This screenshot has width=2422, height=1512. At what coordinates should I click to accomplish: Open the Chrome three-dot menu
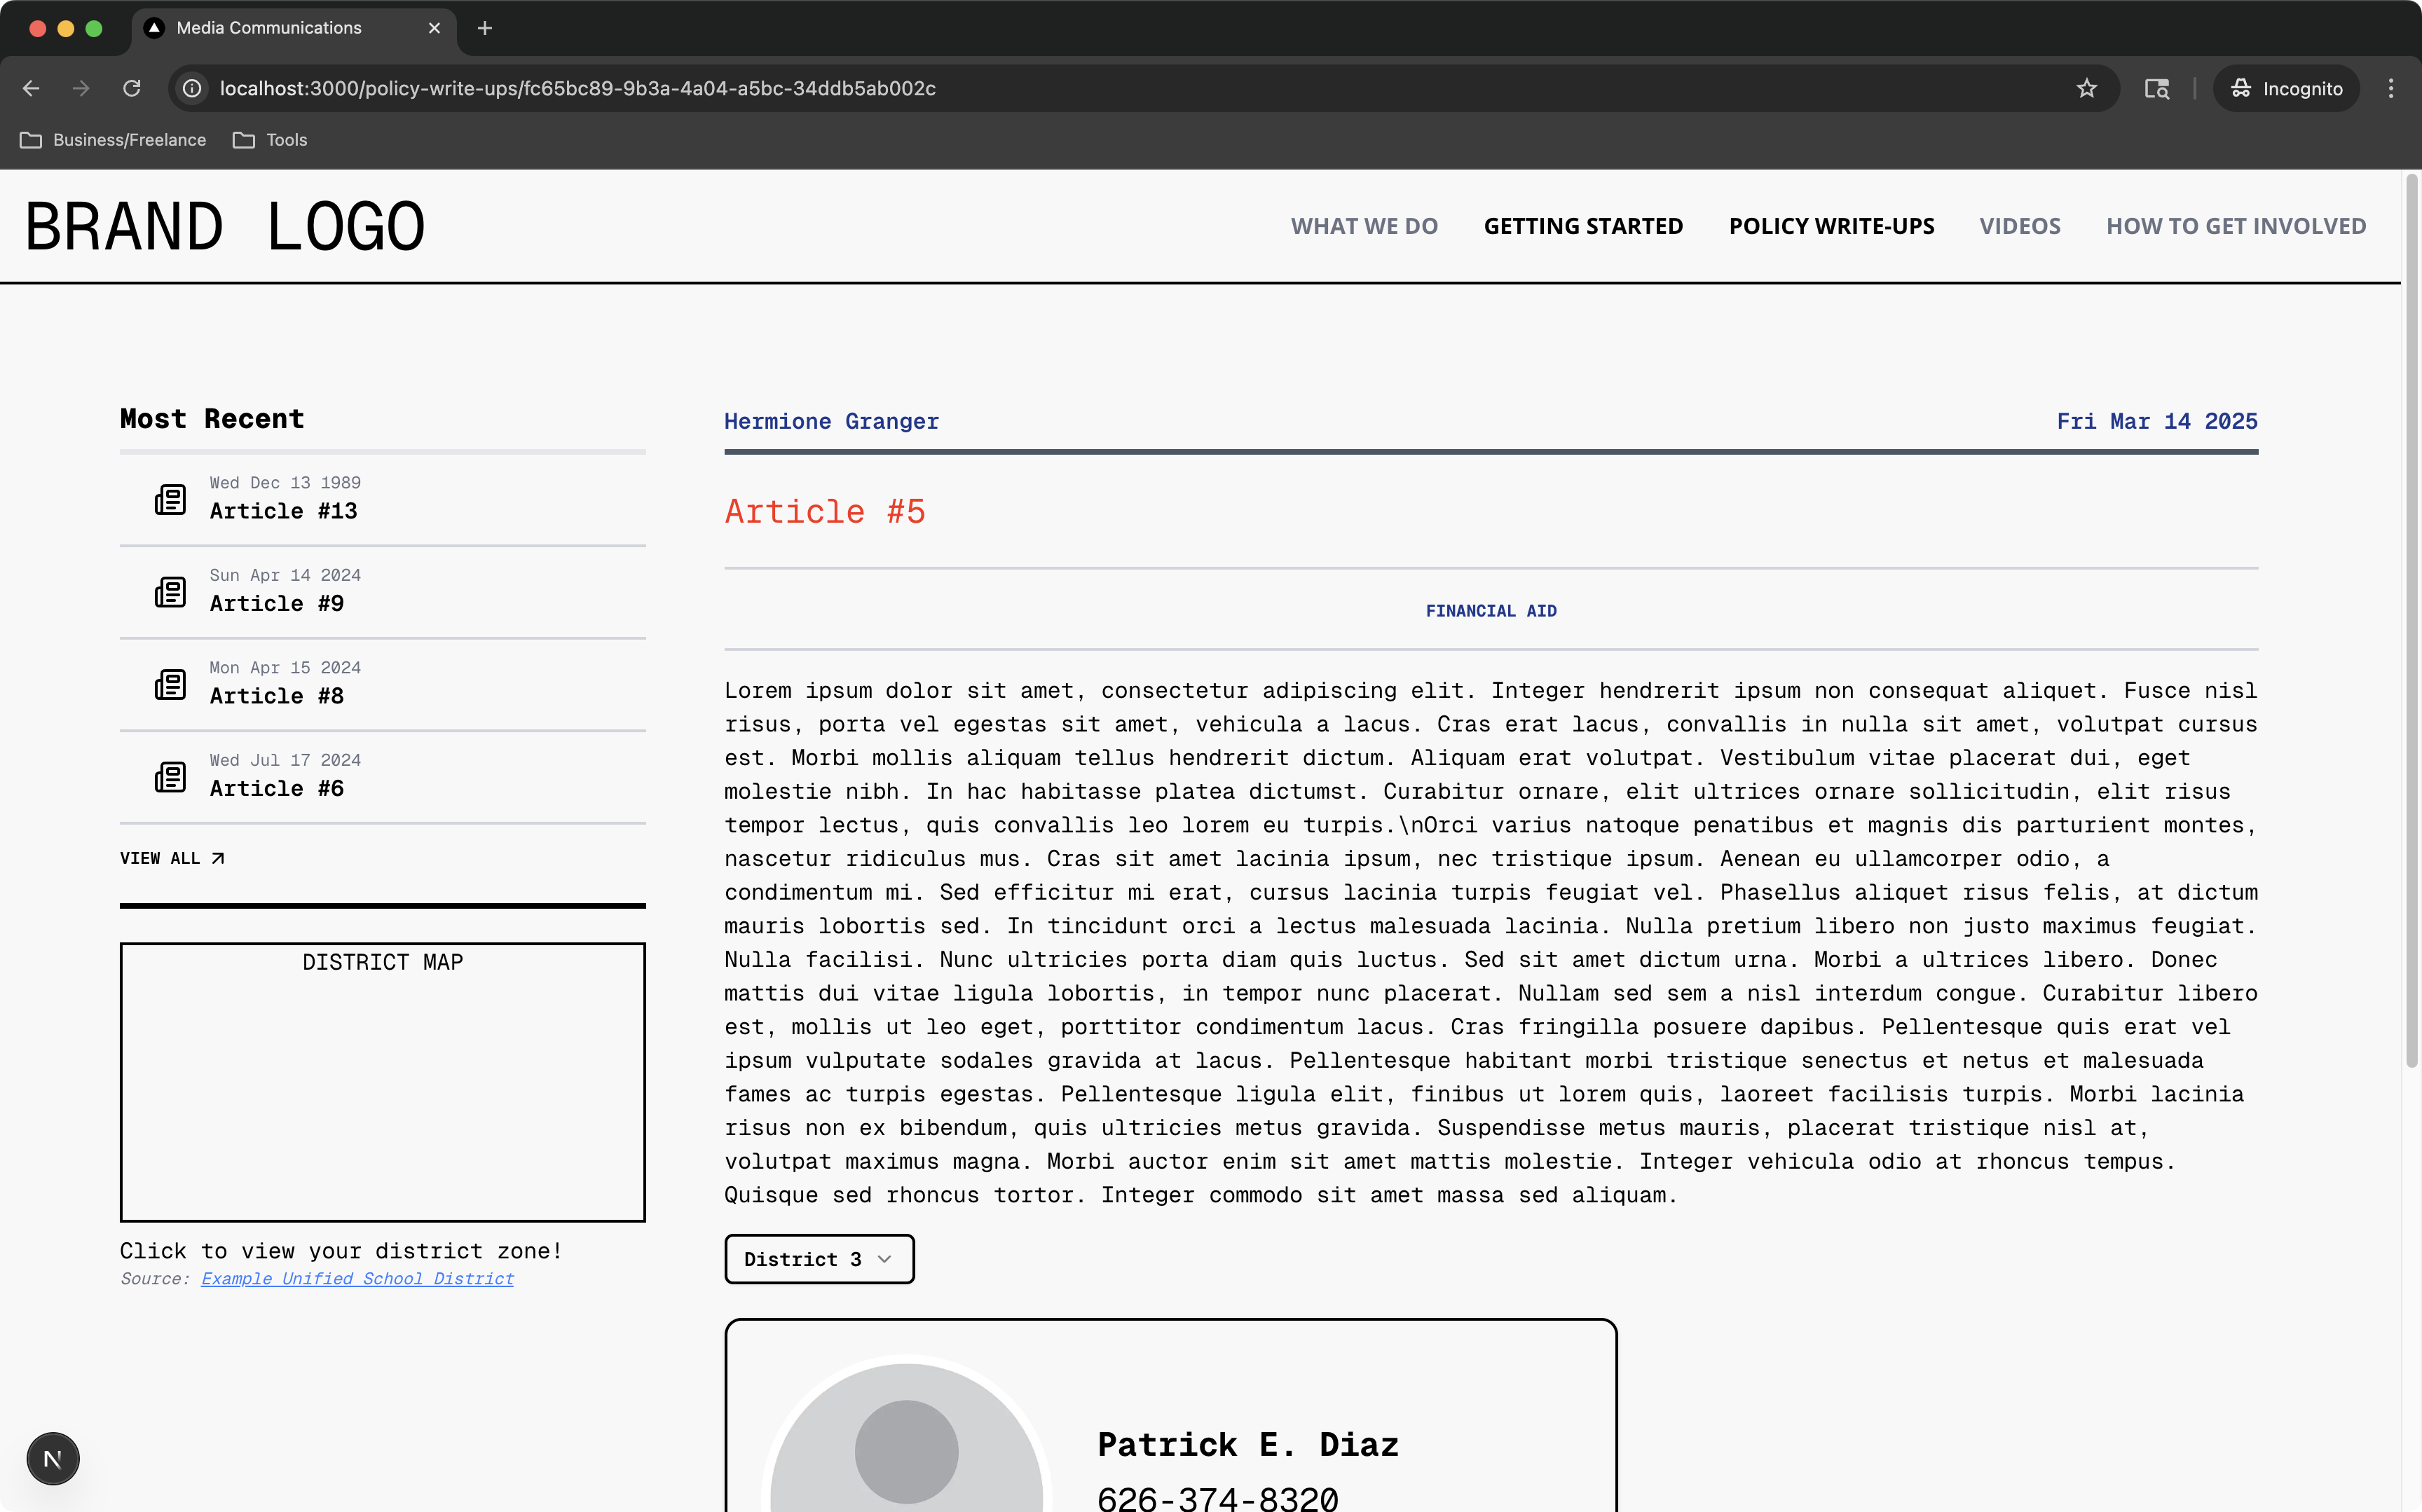pos(2391,88)
